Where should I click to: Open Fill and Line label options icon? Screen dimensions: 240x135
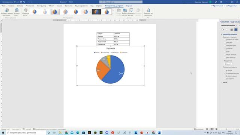[222, 29]
